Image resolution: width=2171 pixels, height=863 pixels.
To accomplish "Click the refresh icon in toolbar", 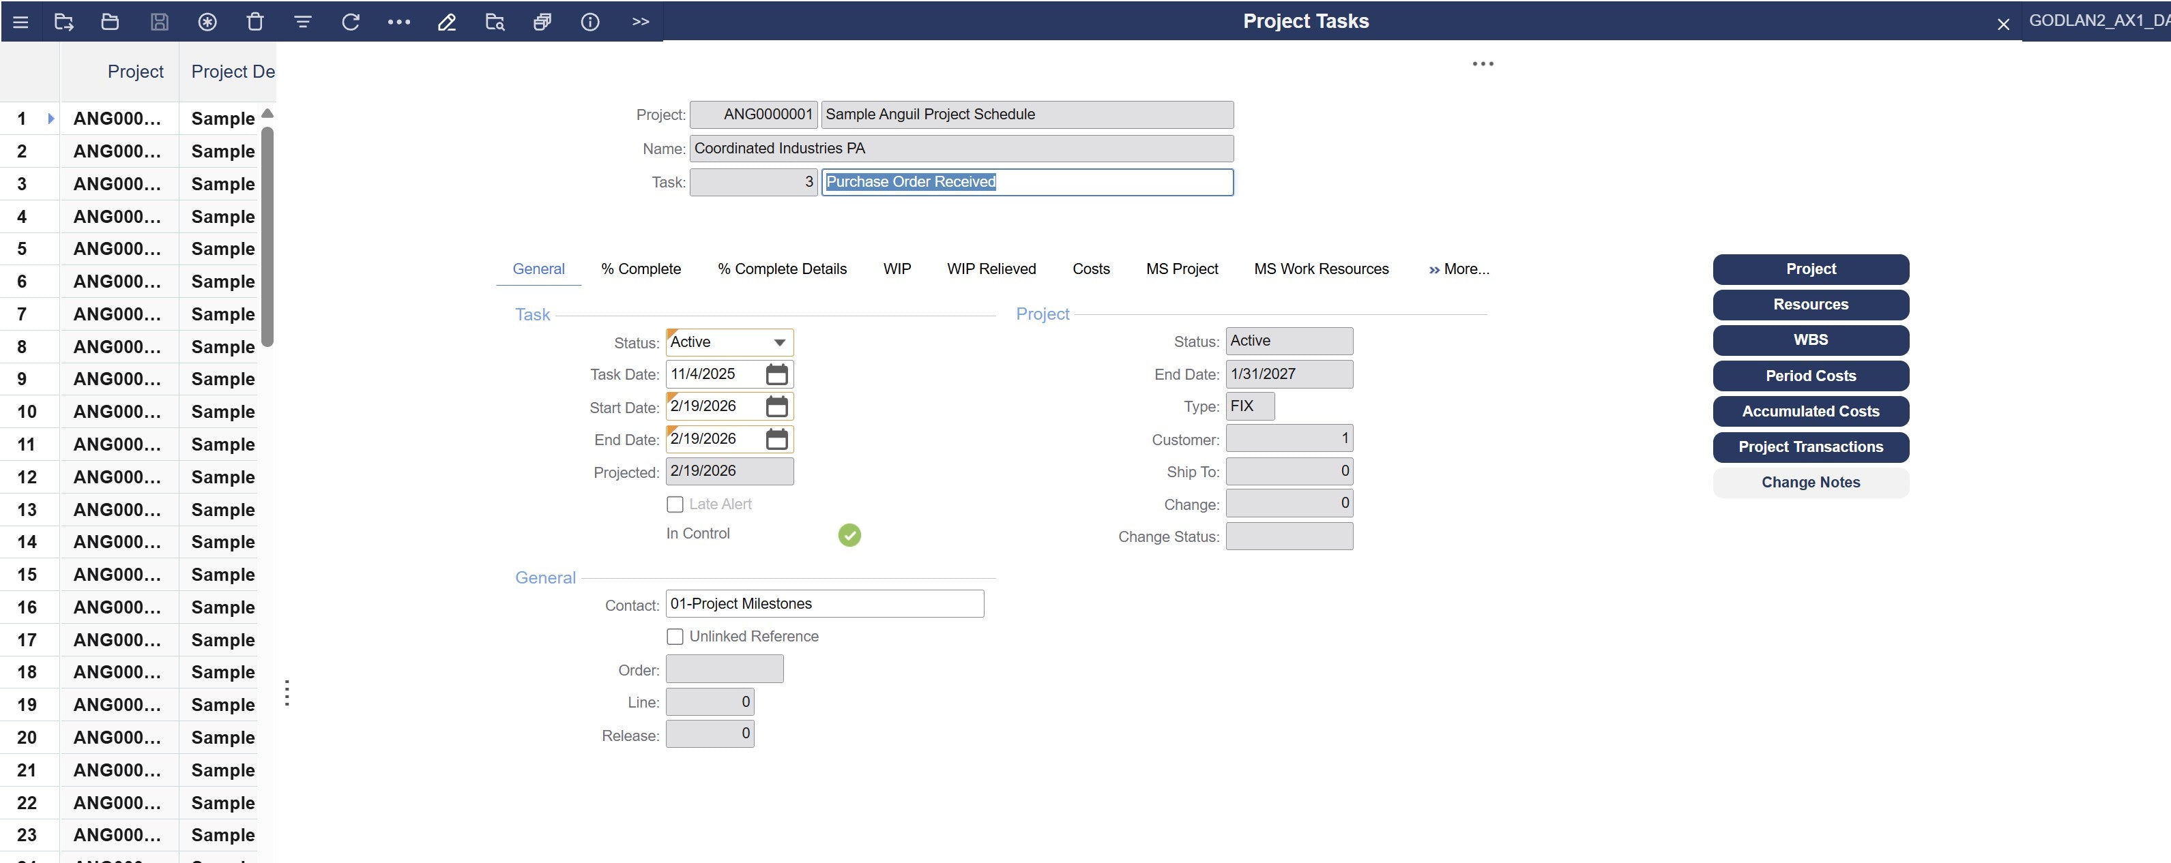I will pyautogui.click(x=351, y=22).
